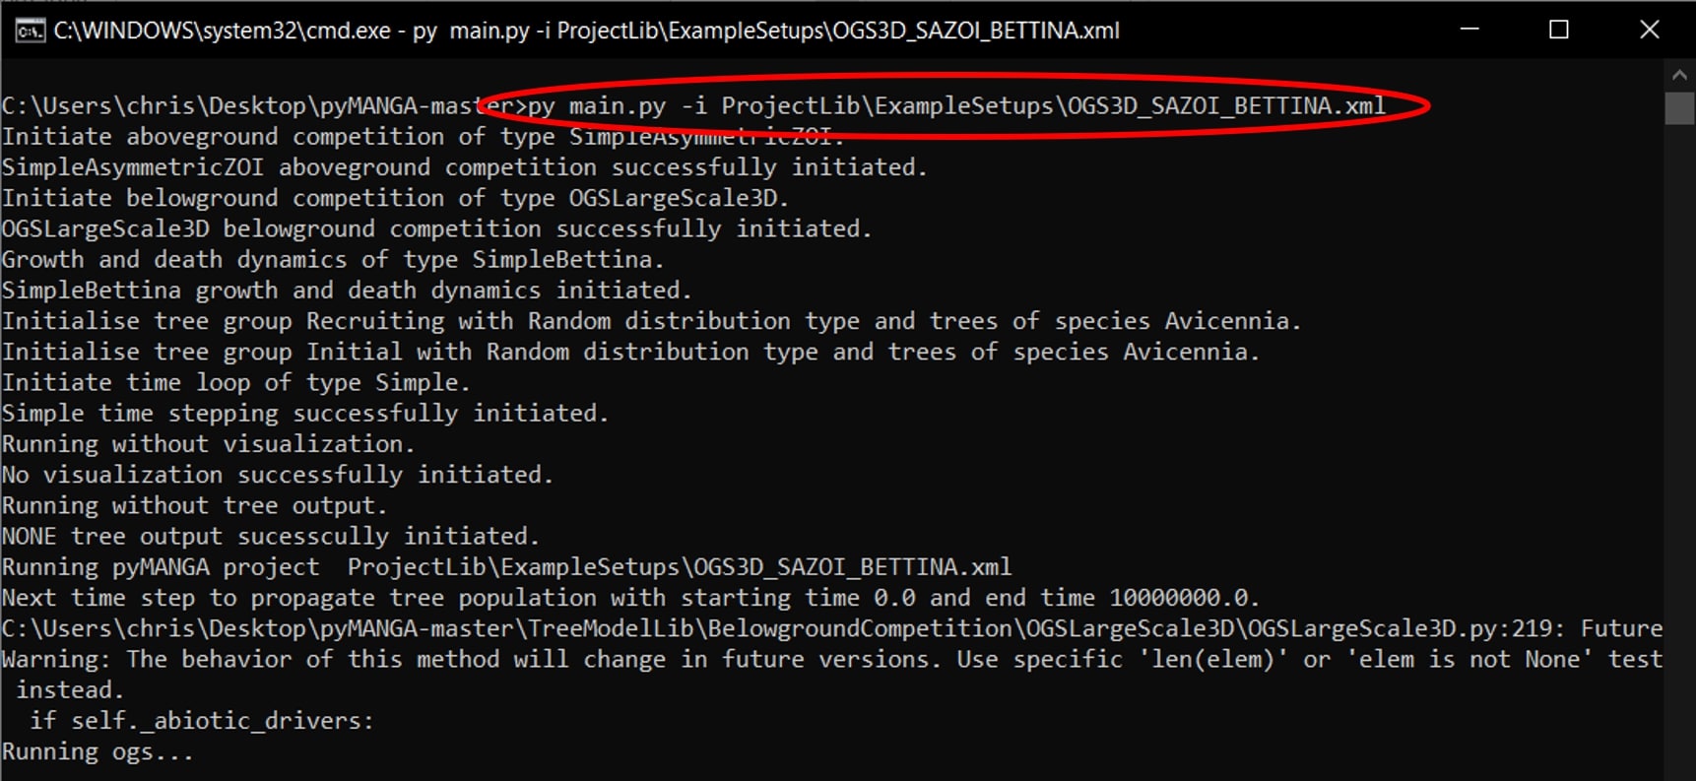Screen dimensions: 1696x781
Task: Click the line 'Running without tree output.'
Action: click(x=194, y=505)
